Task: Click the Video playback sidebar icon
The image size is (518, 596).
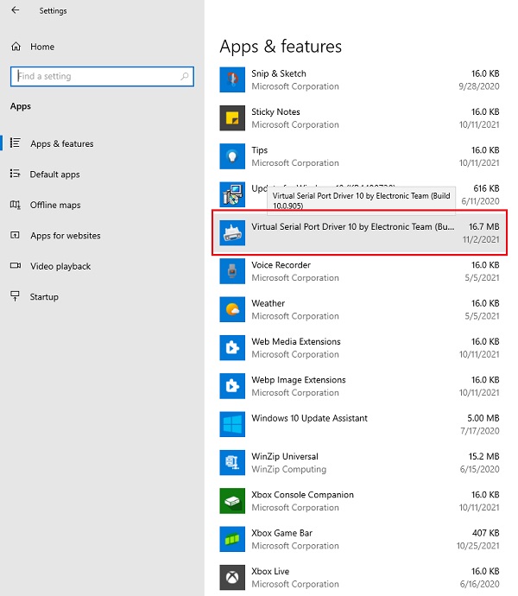Action: [16, 266]
